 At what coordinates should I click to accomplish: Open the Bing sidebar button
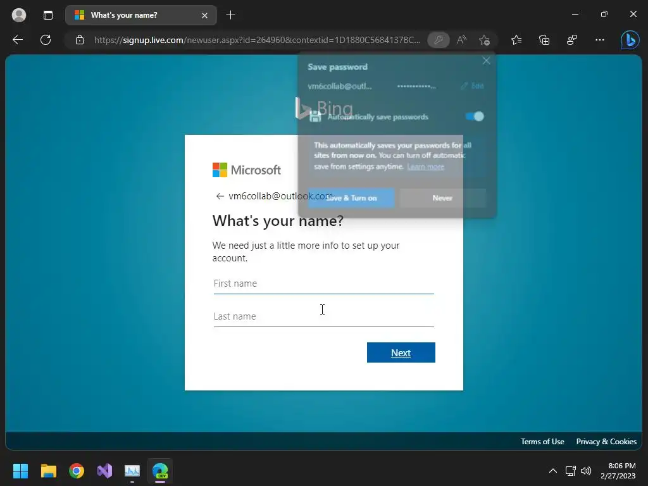point(630,40)
